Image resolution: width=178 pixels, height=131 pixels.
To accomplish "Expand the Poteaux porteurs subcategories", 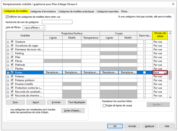I will pos(8,80).
